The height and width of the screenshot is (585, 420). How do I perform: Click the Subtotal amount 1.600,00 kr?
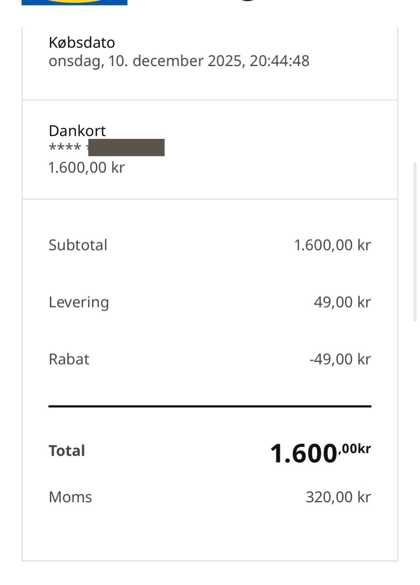tap(332, 245)
